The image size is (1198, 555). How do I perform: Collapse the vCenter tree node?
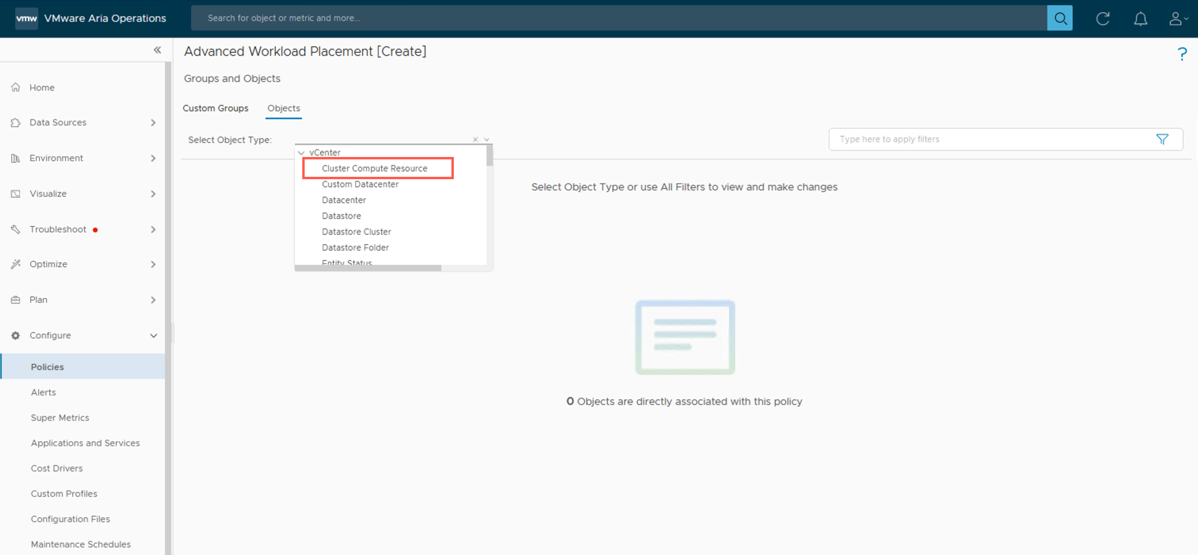click(301, 153)
